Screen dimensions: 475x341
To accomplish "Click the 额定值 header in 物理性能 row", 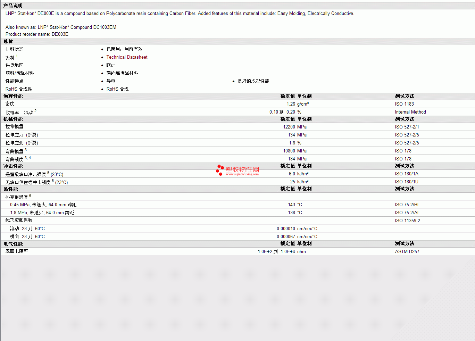I will click(287, 96).
